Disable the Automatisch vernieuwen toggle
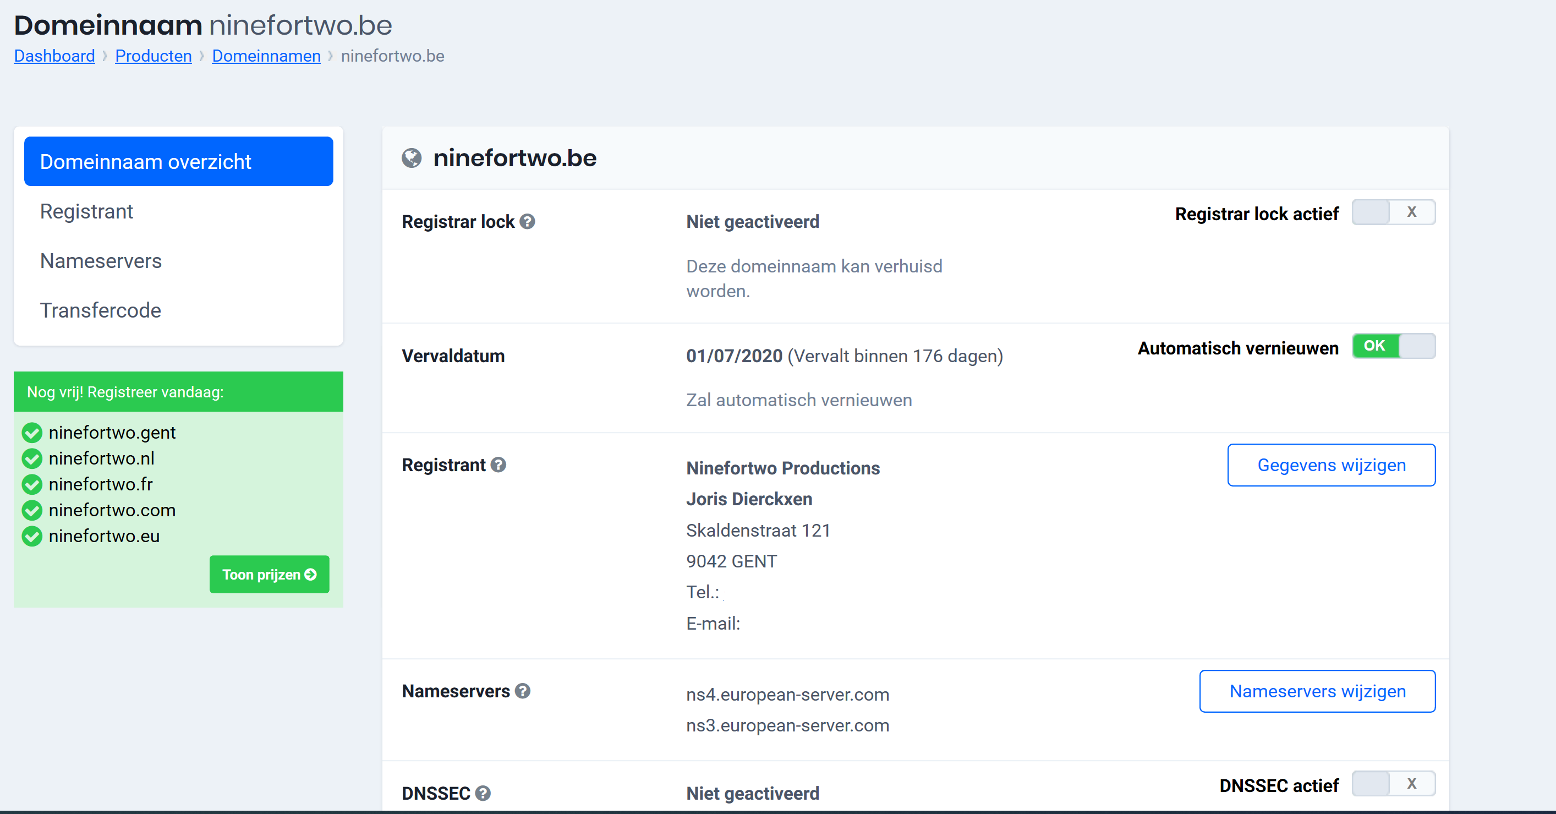This screenshot has width=1556, height=814. coord(1393,346)
